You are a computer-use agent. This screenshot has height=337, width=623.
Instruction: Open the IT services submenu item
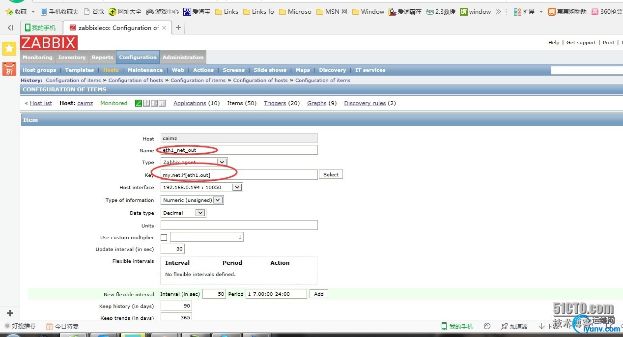370,70
